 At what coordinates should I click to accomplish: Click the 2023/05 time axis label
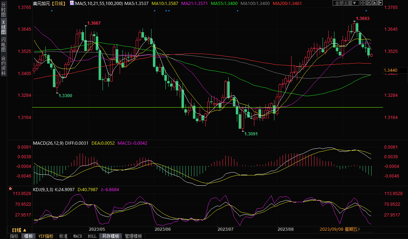[97, 229]
